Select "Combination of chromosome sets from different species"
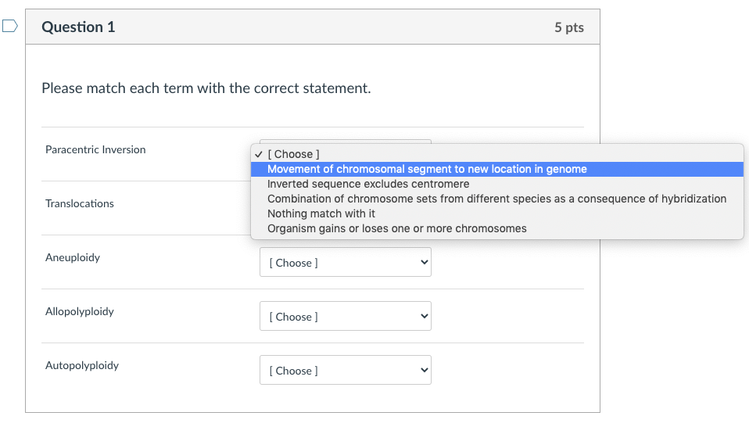 tap(496, 199)
